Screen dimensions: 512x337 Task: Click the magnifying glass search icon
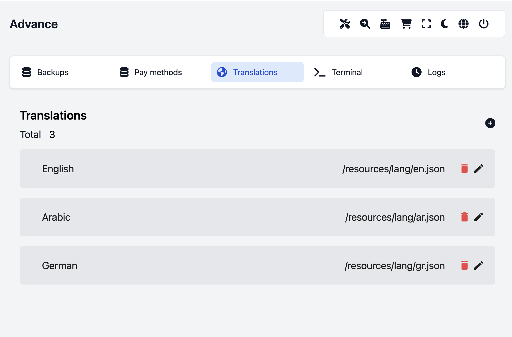(365, 24)
